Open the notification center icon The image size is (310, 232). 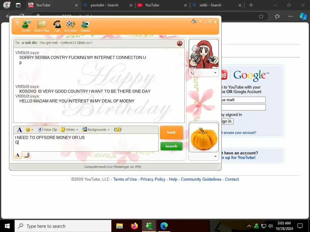tap(300, 226)
